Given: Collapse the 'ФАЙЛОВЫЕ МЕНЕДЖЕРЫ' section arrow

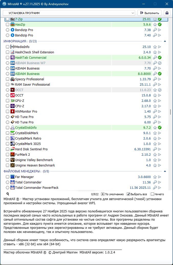Looking at the screenshot, I should coord(165,171).
